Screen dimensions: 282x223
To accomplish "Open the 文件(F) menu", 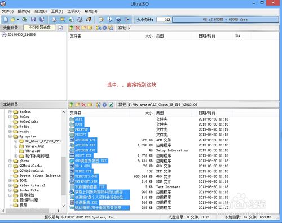I will (8, 11).
